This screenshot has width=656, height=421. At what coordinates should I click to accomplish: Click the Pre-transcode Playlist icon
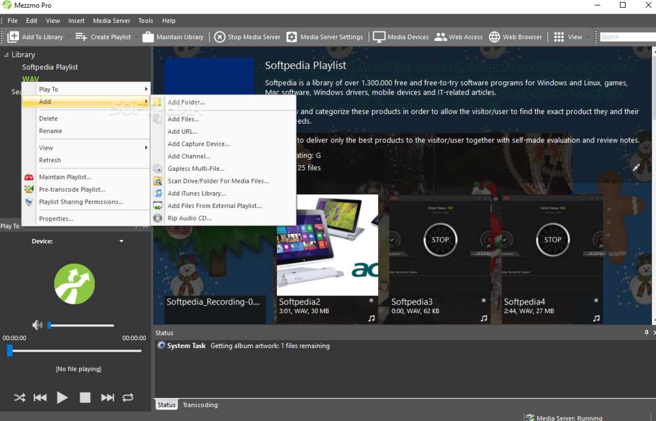pyautogui.click(x=29, y=189)
